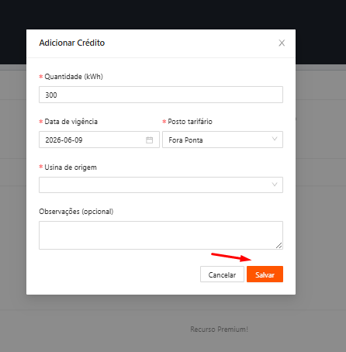The width and height of the screenshot is (346, 352).
Task: Cancel adding the credit
Action: click(x=222, y=274)
